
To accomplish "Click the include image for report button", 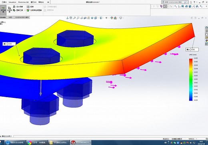I will point(34,10).
